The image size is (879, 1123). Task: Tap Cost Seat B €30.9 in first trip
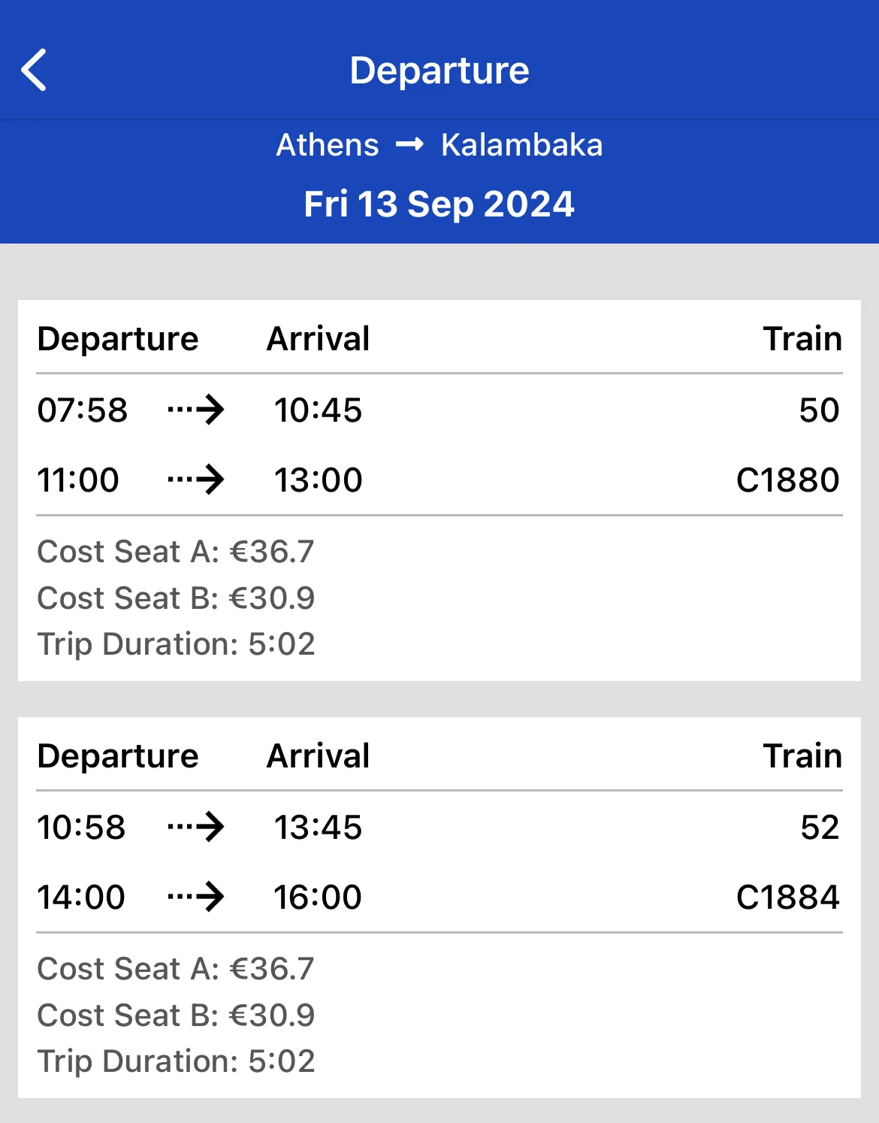(176, 598)
